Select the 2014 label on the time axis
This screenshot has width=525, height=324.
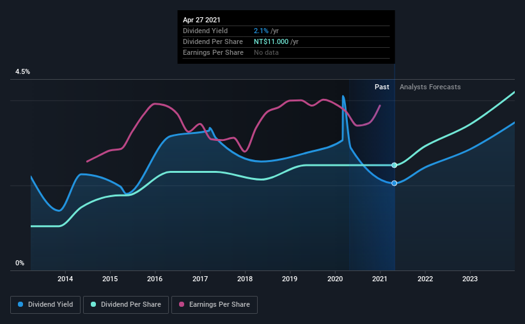[x=65, y=279]
